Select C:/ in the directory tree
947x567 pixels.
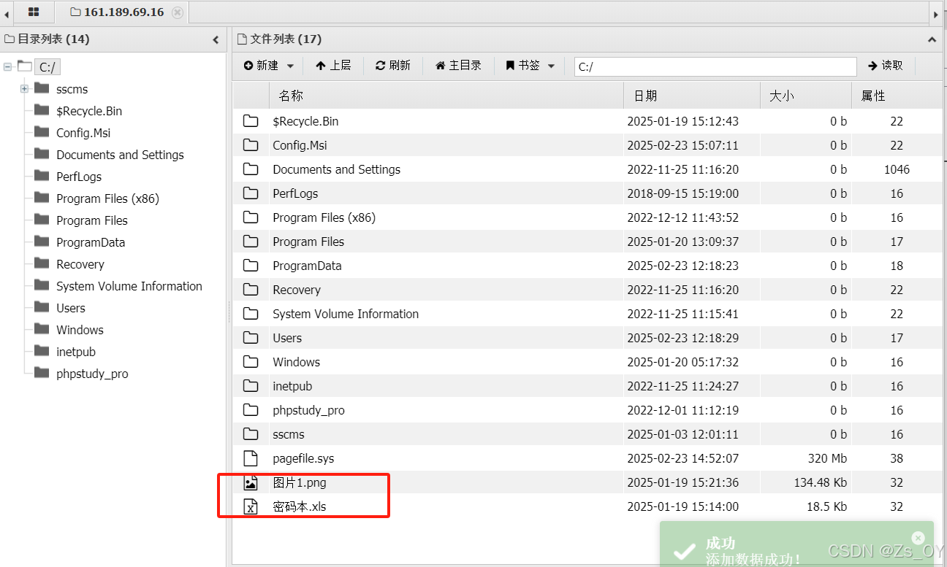[x=48, y=67]
